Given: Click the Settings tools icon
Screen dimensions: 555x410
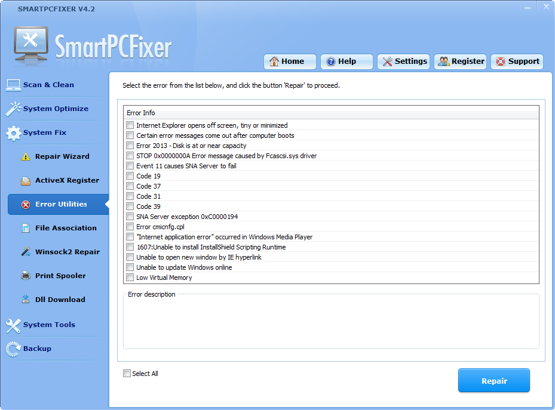Looking at the screenshot, I should [x=387, y=61].
